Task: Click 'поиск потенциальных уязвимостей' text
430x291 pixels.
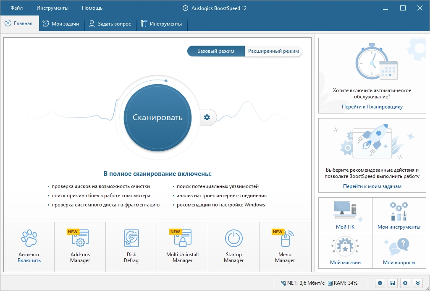Action: [218, 186]
